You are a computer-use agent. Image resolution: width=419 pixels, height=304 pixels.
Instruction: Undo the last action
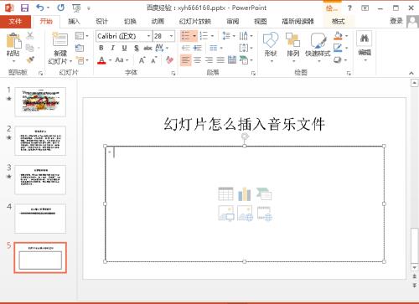click(40, 8)
